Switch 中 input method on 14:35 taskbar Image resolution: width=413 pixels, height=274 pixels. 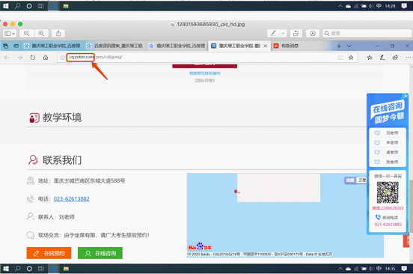379,269
